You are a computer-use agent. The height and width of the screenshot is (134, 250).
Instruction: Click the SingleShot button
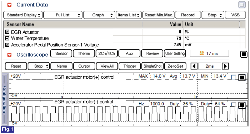[x=152, y=66]
